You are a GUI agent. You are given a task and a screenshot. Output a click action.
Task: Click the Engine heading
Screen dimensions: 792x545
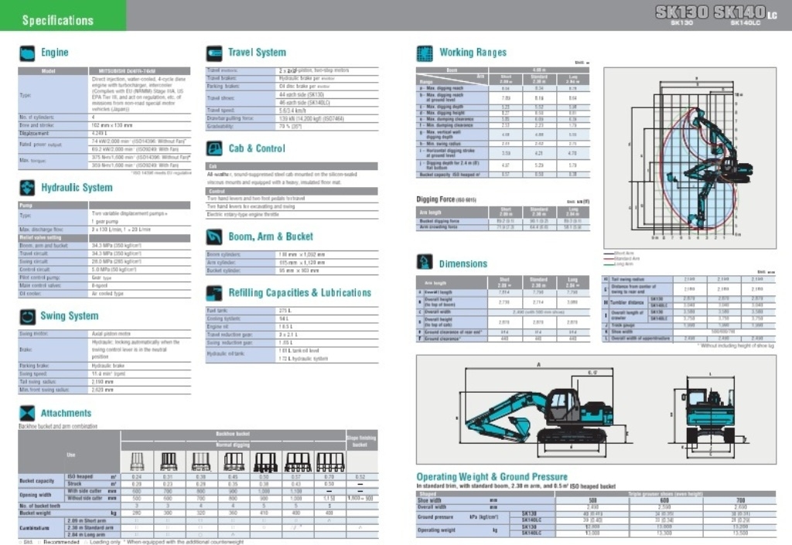coord(55,53)
